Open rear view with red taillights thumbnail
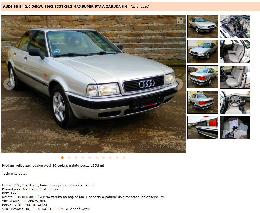 203,77
